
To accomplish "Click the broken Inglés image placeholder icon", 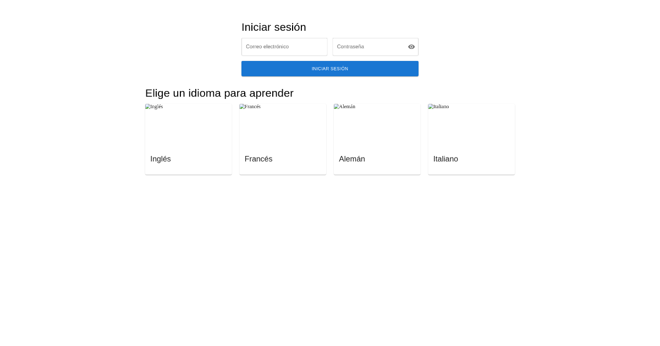I will 148,107.
